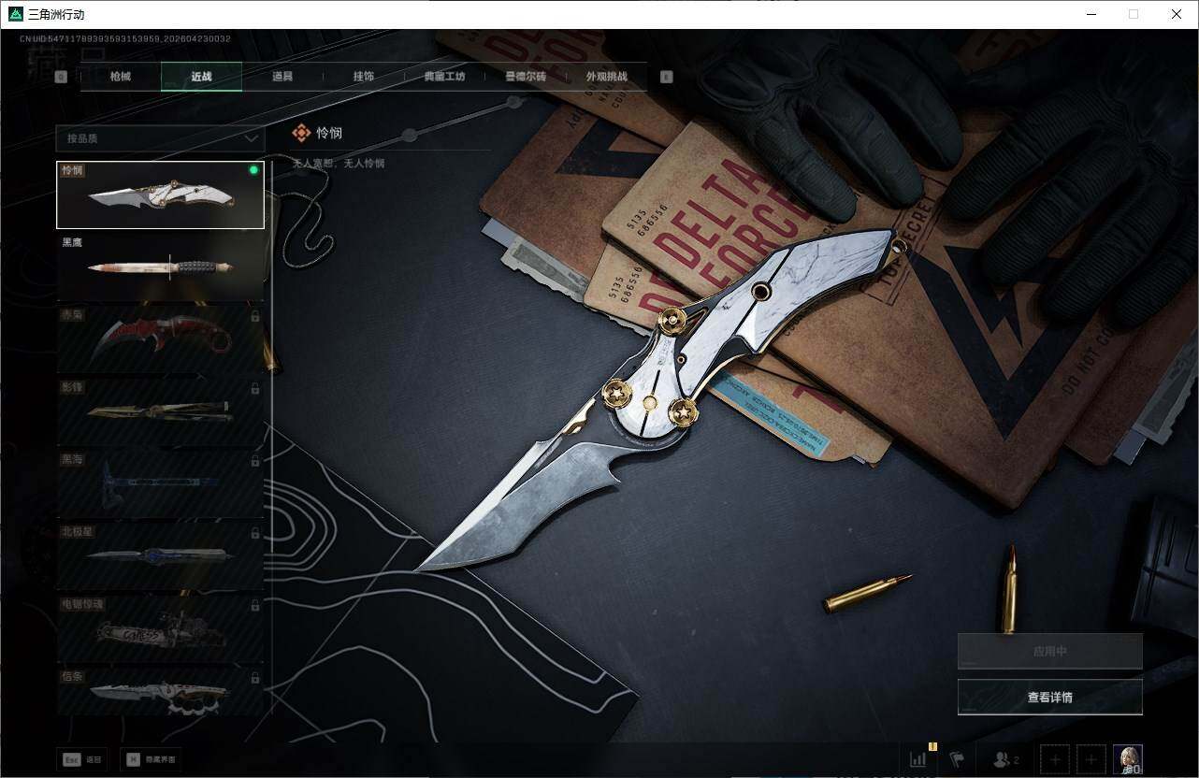
Task: Click the player avatar portrait
Action: pyautogui.click(x=1127, y=759)
